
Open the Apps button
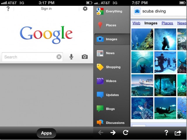pyautogui.click(x=46, y=133)
